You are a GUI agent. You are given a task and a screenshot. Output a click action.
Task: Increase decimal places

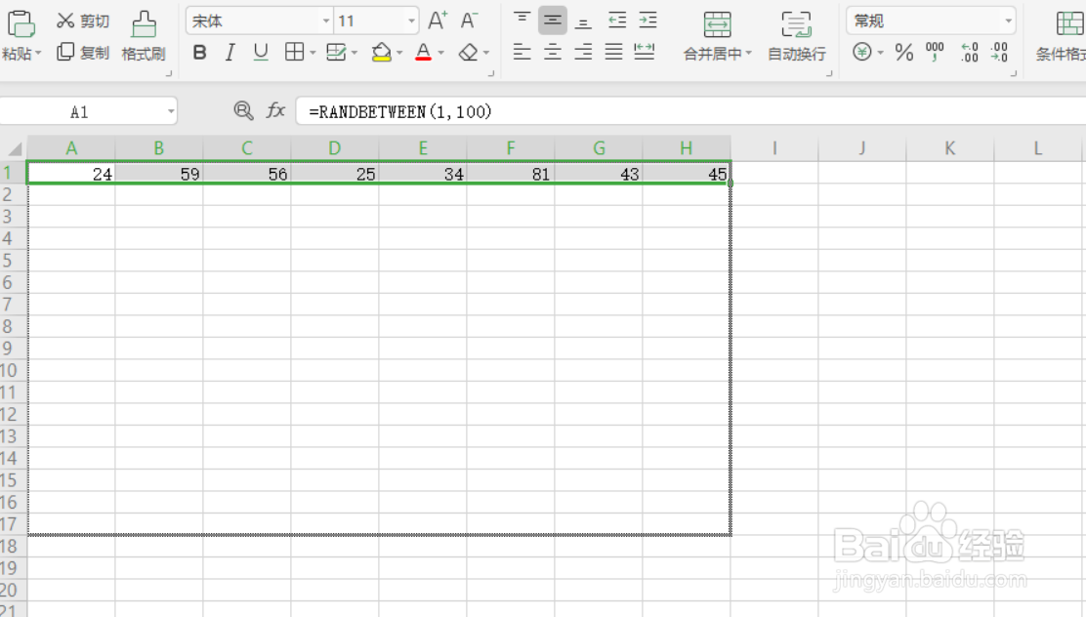pos(969,52)
